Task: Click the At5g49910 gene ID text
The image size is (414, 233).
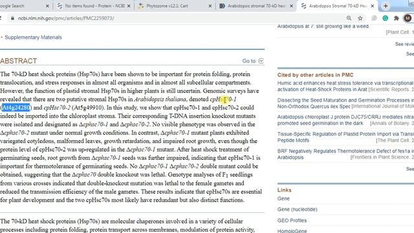Action: 88,107
